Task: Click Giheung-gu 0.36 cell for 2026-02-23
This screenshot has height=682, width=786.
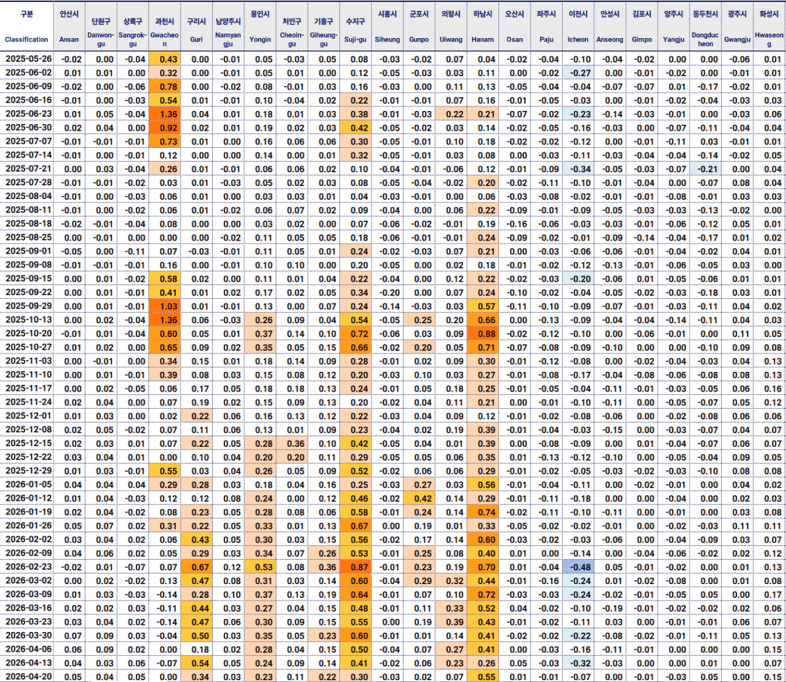Action: (x=324, y=567)
